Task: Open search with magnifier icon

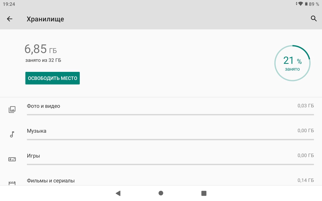Action: [x=314, y=19]
